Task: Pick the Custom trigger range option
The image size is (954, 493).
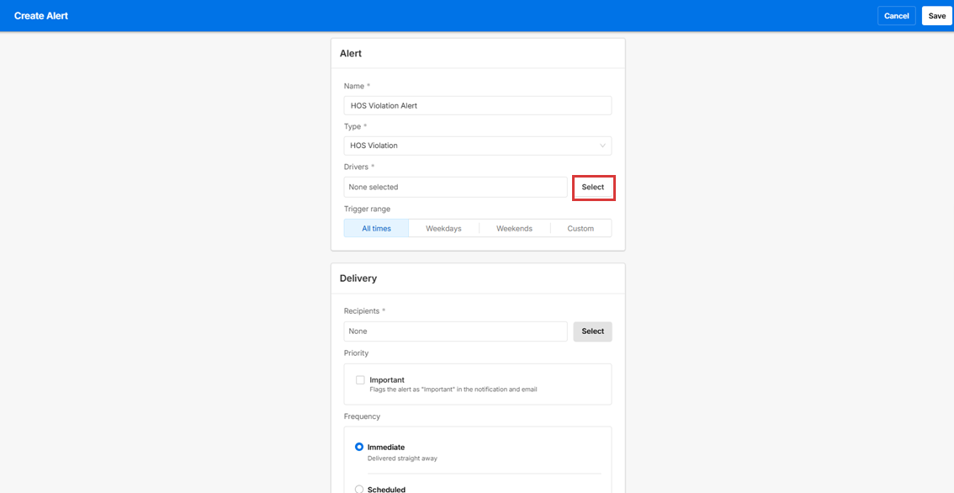Action: tap(580, 228)
